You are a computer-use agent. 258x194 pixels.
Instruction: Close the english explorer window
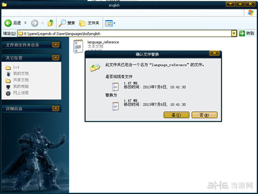(x=250, y=4)
